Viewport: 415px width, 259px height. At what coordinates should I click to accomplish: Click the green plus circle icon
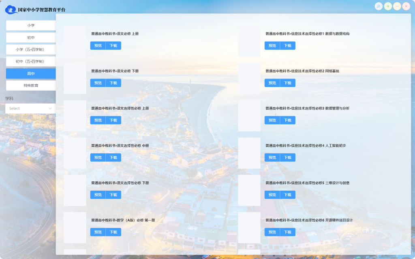[388, 6]
